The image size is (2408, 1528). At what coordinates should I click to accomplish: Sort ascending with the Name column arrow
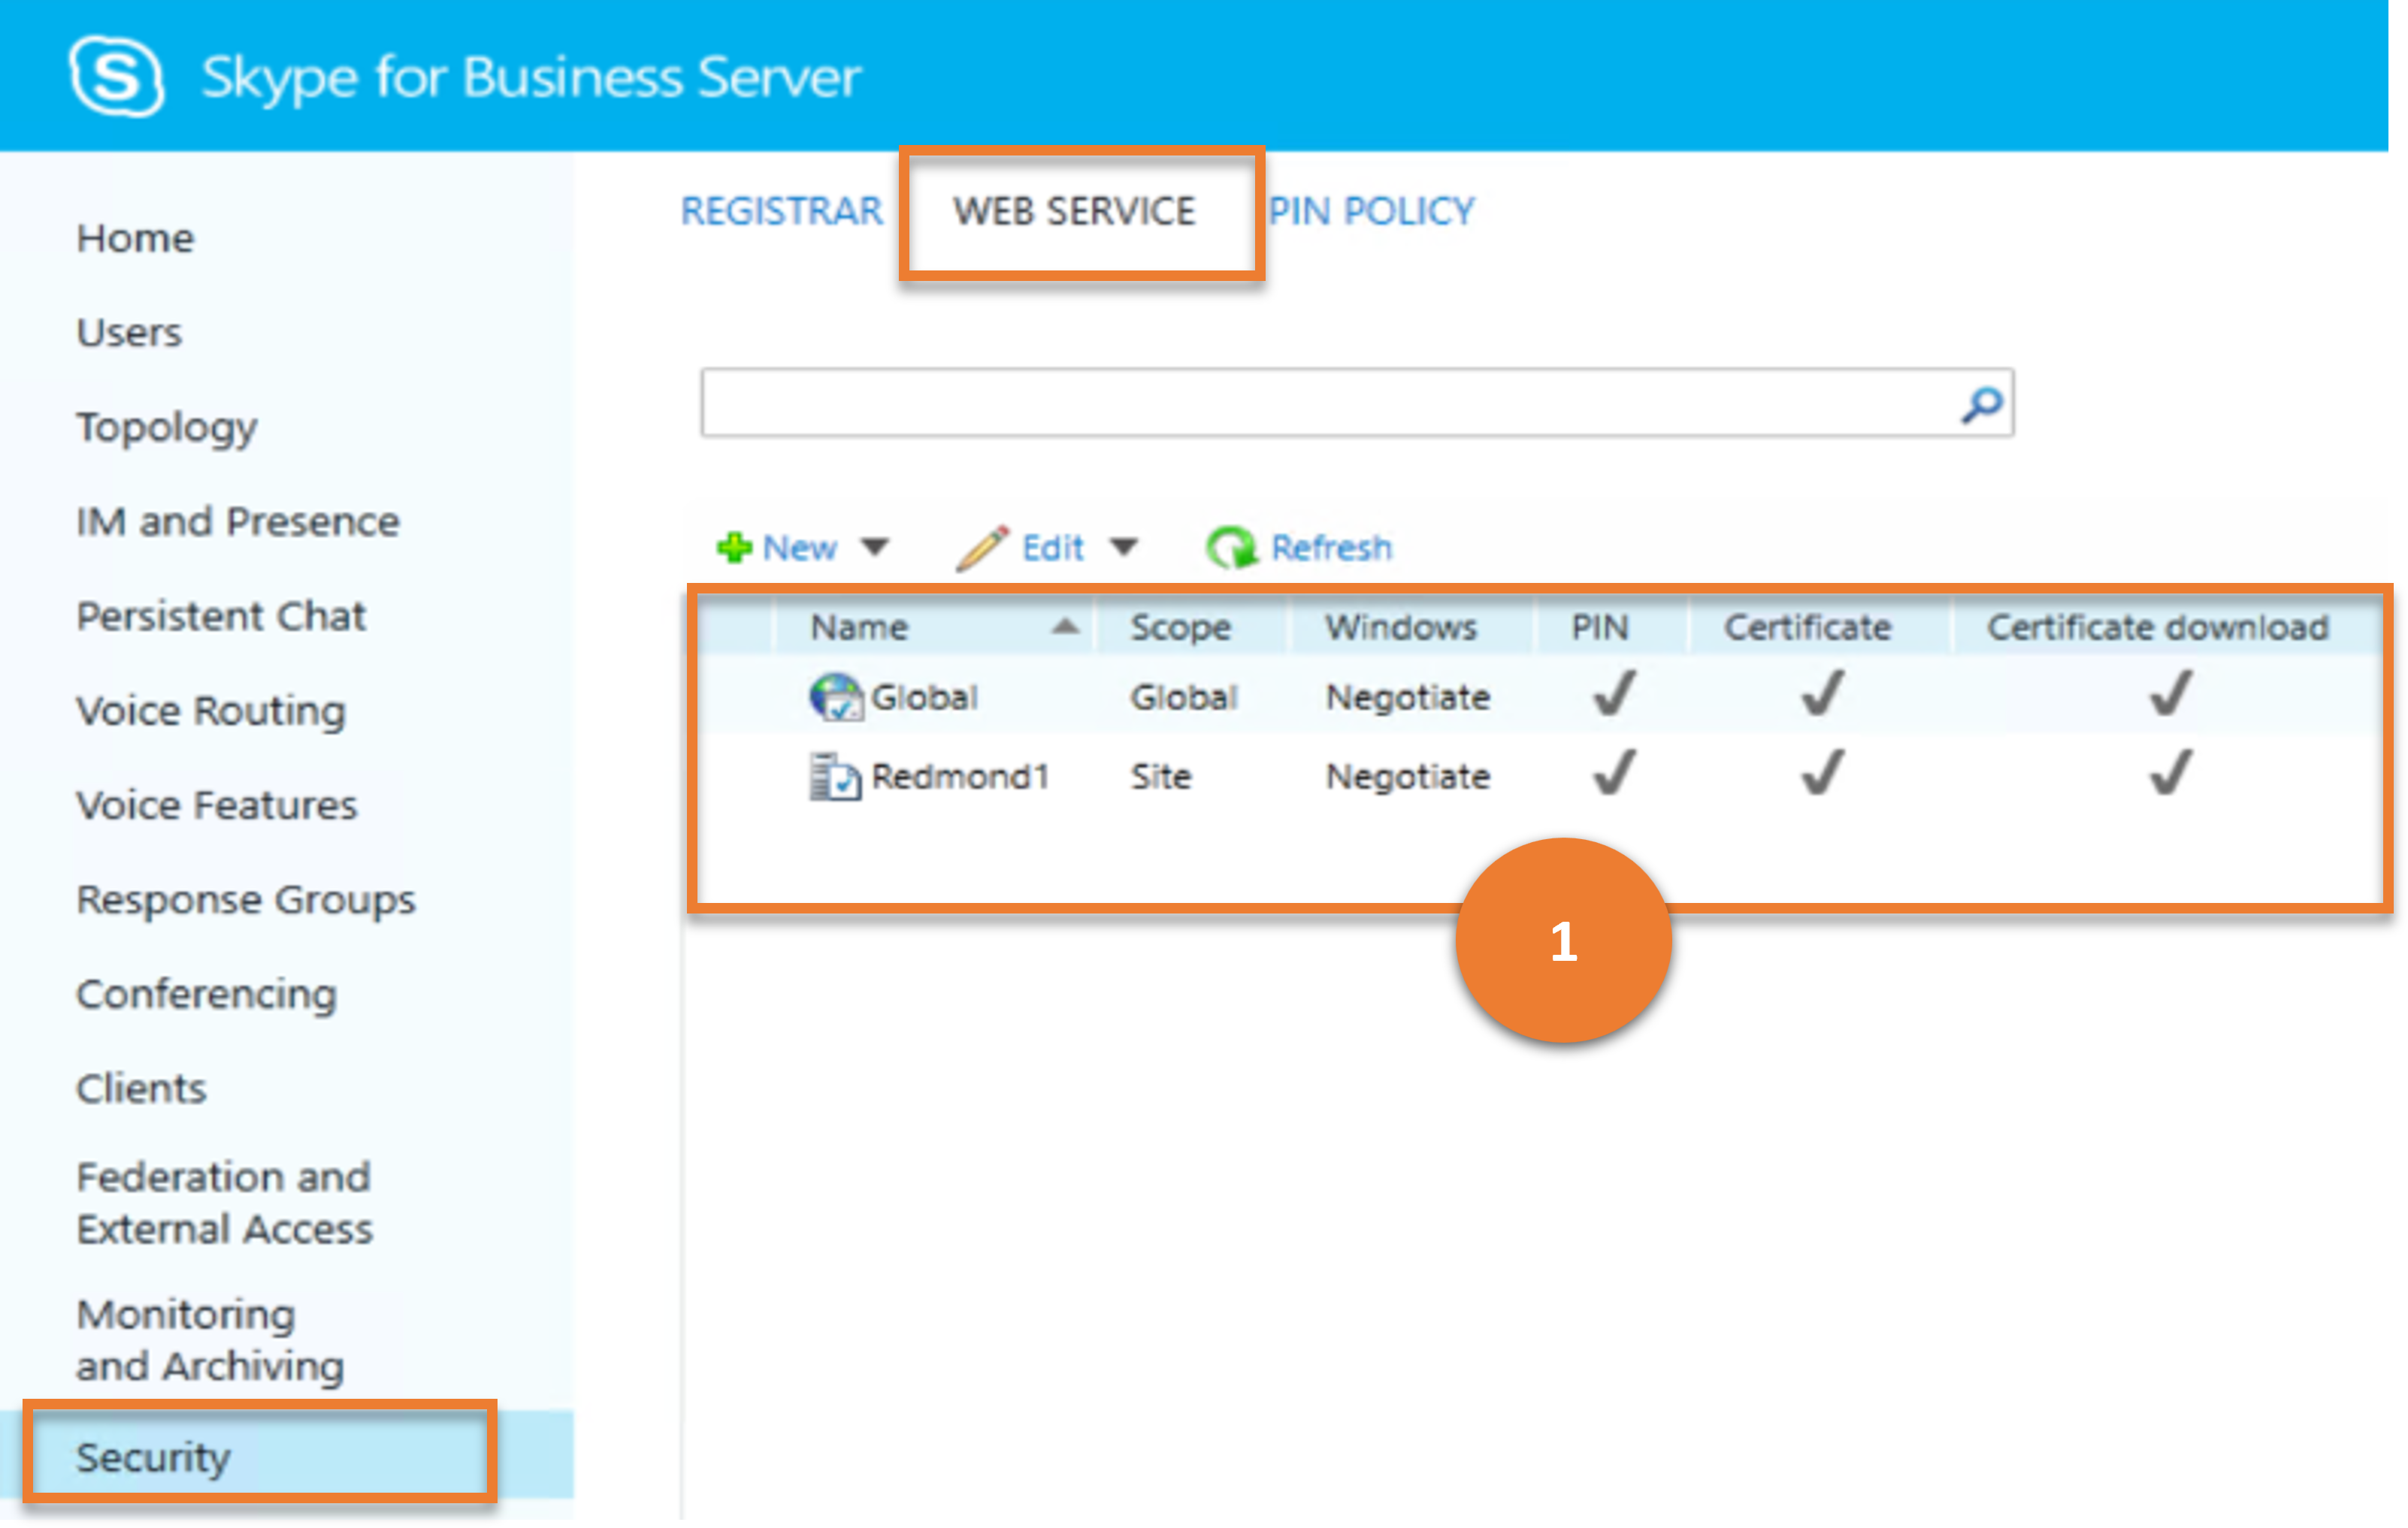1066,627
